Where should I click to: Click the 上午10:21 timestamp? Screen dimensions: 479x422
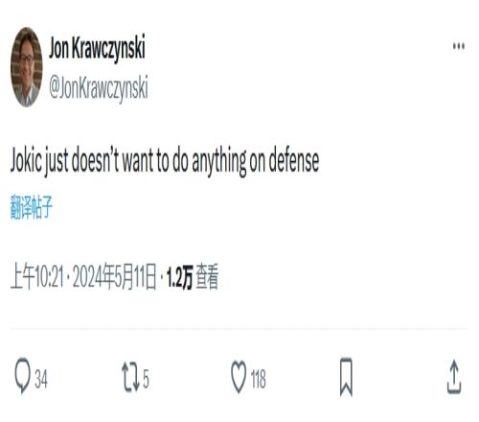37,276
